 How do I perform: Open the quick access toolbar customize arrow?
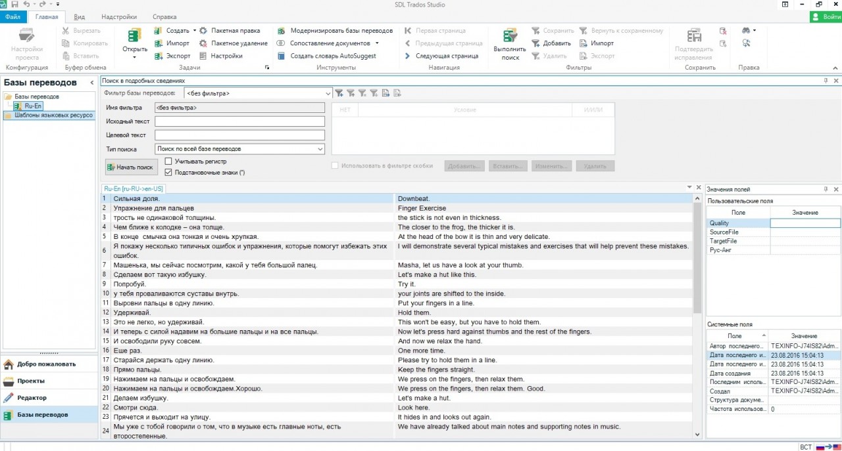coord(58,5)
